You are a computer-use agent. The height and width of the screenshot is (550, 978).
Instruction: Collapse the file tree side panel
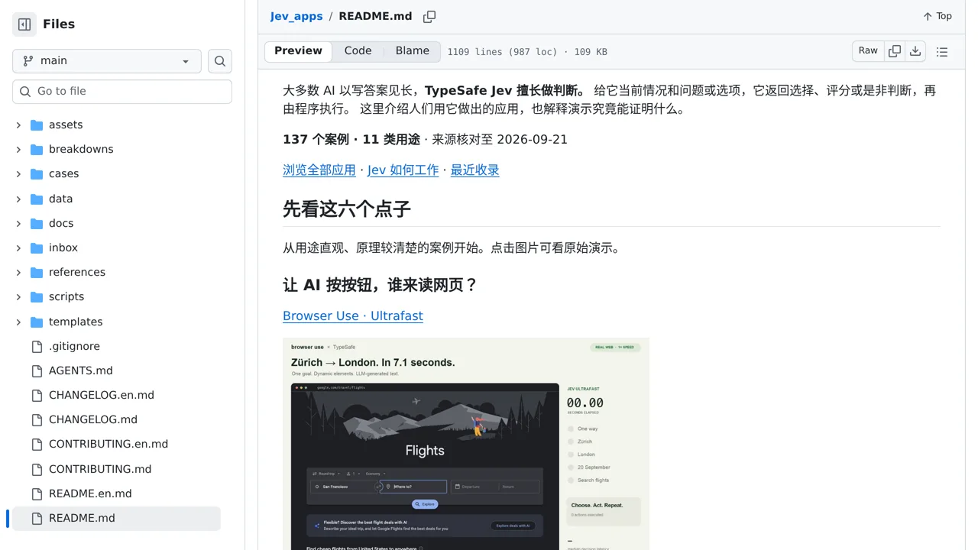[x=24, y=24]
